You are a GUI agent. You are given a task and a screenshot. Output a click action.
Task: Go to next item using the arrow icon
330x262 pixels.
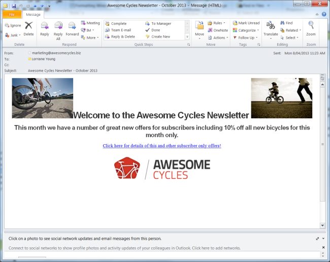tap(42, 6)
